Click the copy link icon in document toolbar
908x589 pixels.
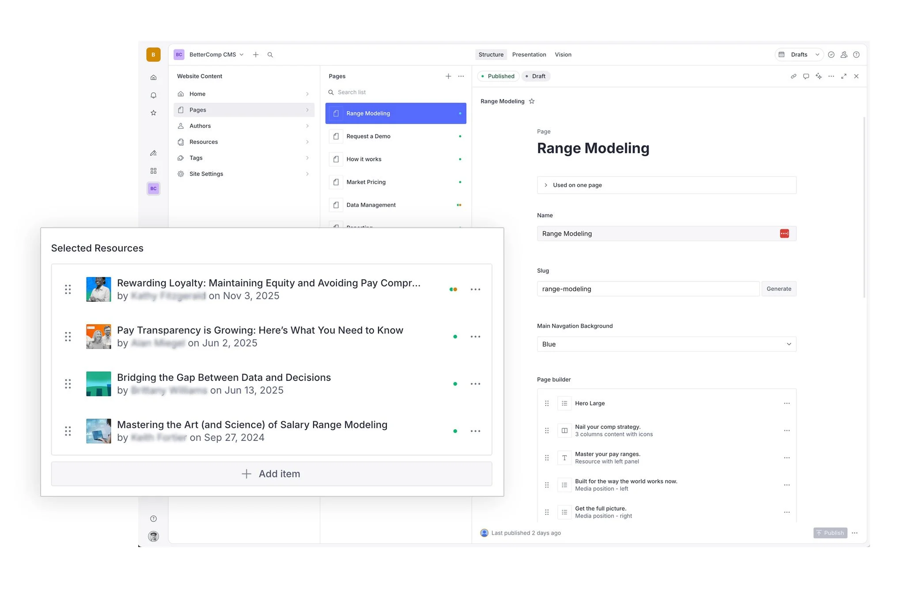point(793,76)
